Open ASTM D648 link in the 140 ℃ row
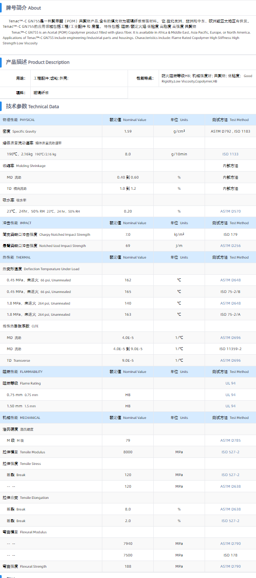The image size is (256, 578). click(230, 303)
